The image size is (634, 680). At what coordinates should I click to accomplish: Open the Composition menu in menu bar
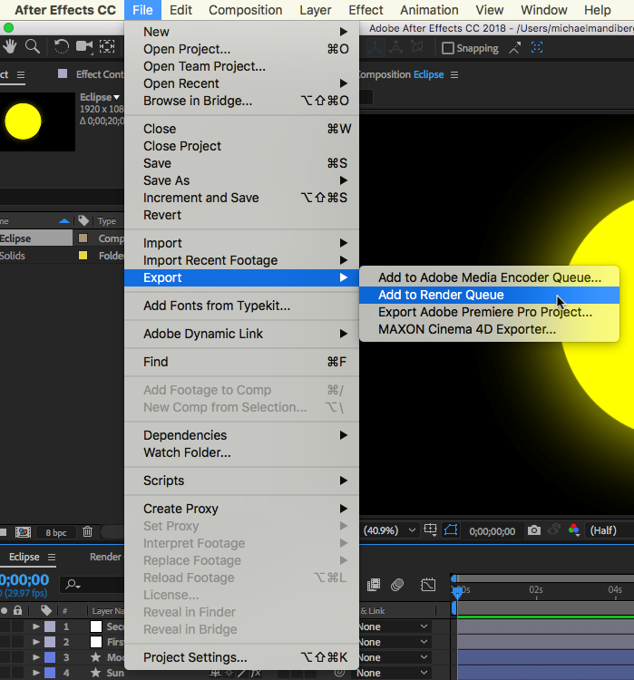(245, 10)
